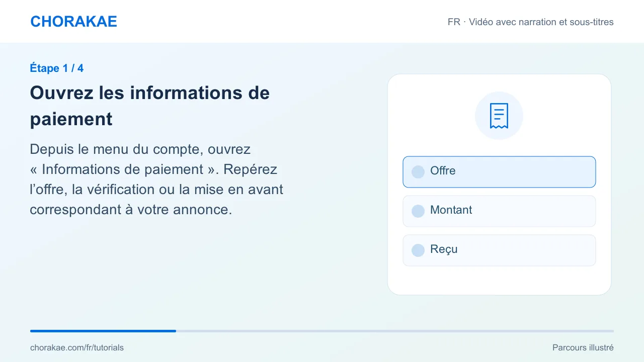Click the paragraph starting "Depuis le menu du compte"
Image resolution: width=644 pixels, height=362 pixels.
coord(156,179)
